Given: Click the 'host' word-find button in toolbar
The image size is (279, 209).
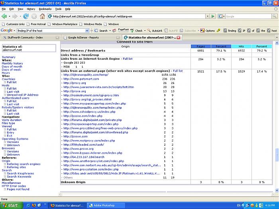Looking at the screenshot, I should [x=272, y=31].
